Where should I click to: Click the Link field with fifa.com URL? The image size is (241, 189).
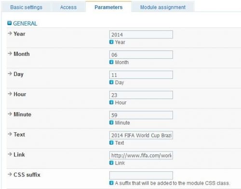[141, 155]
